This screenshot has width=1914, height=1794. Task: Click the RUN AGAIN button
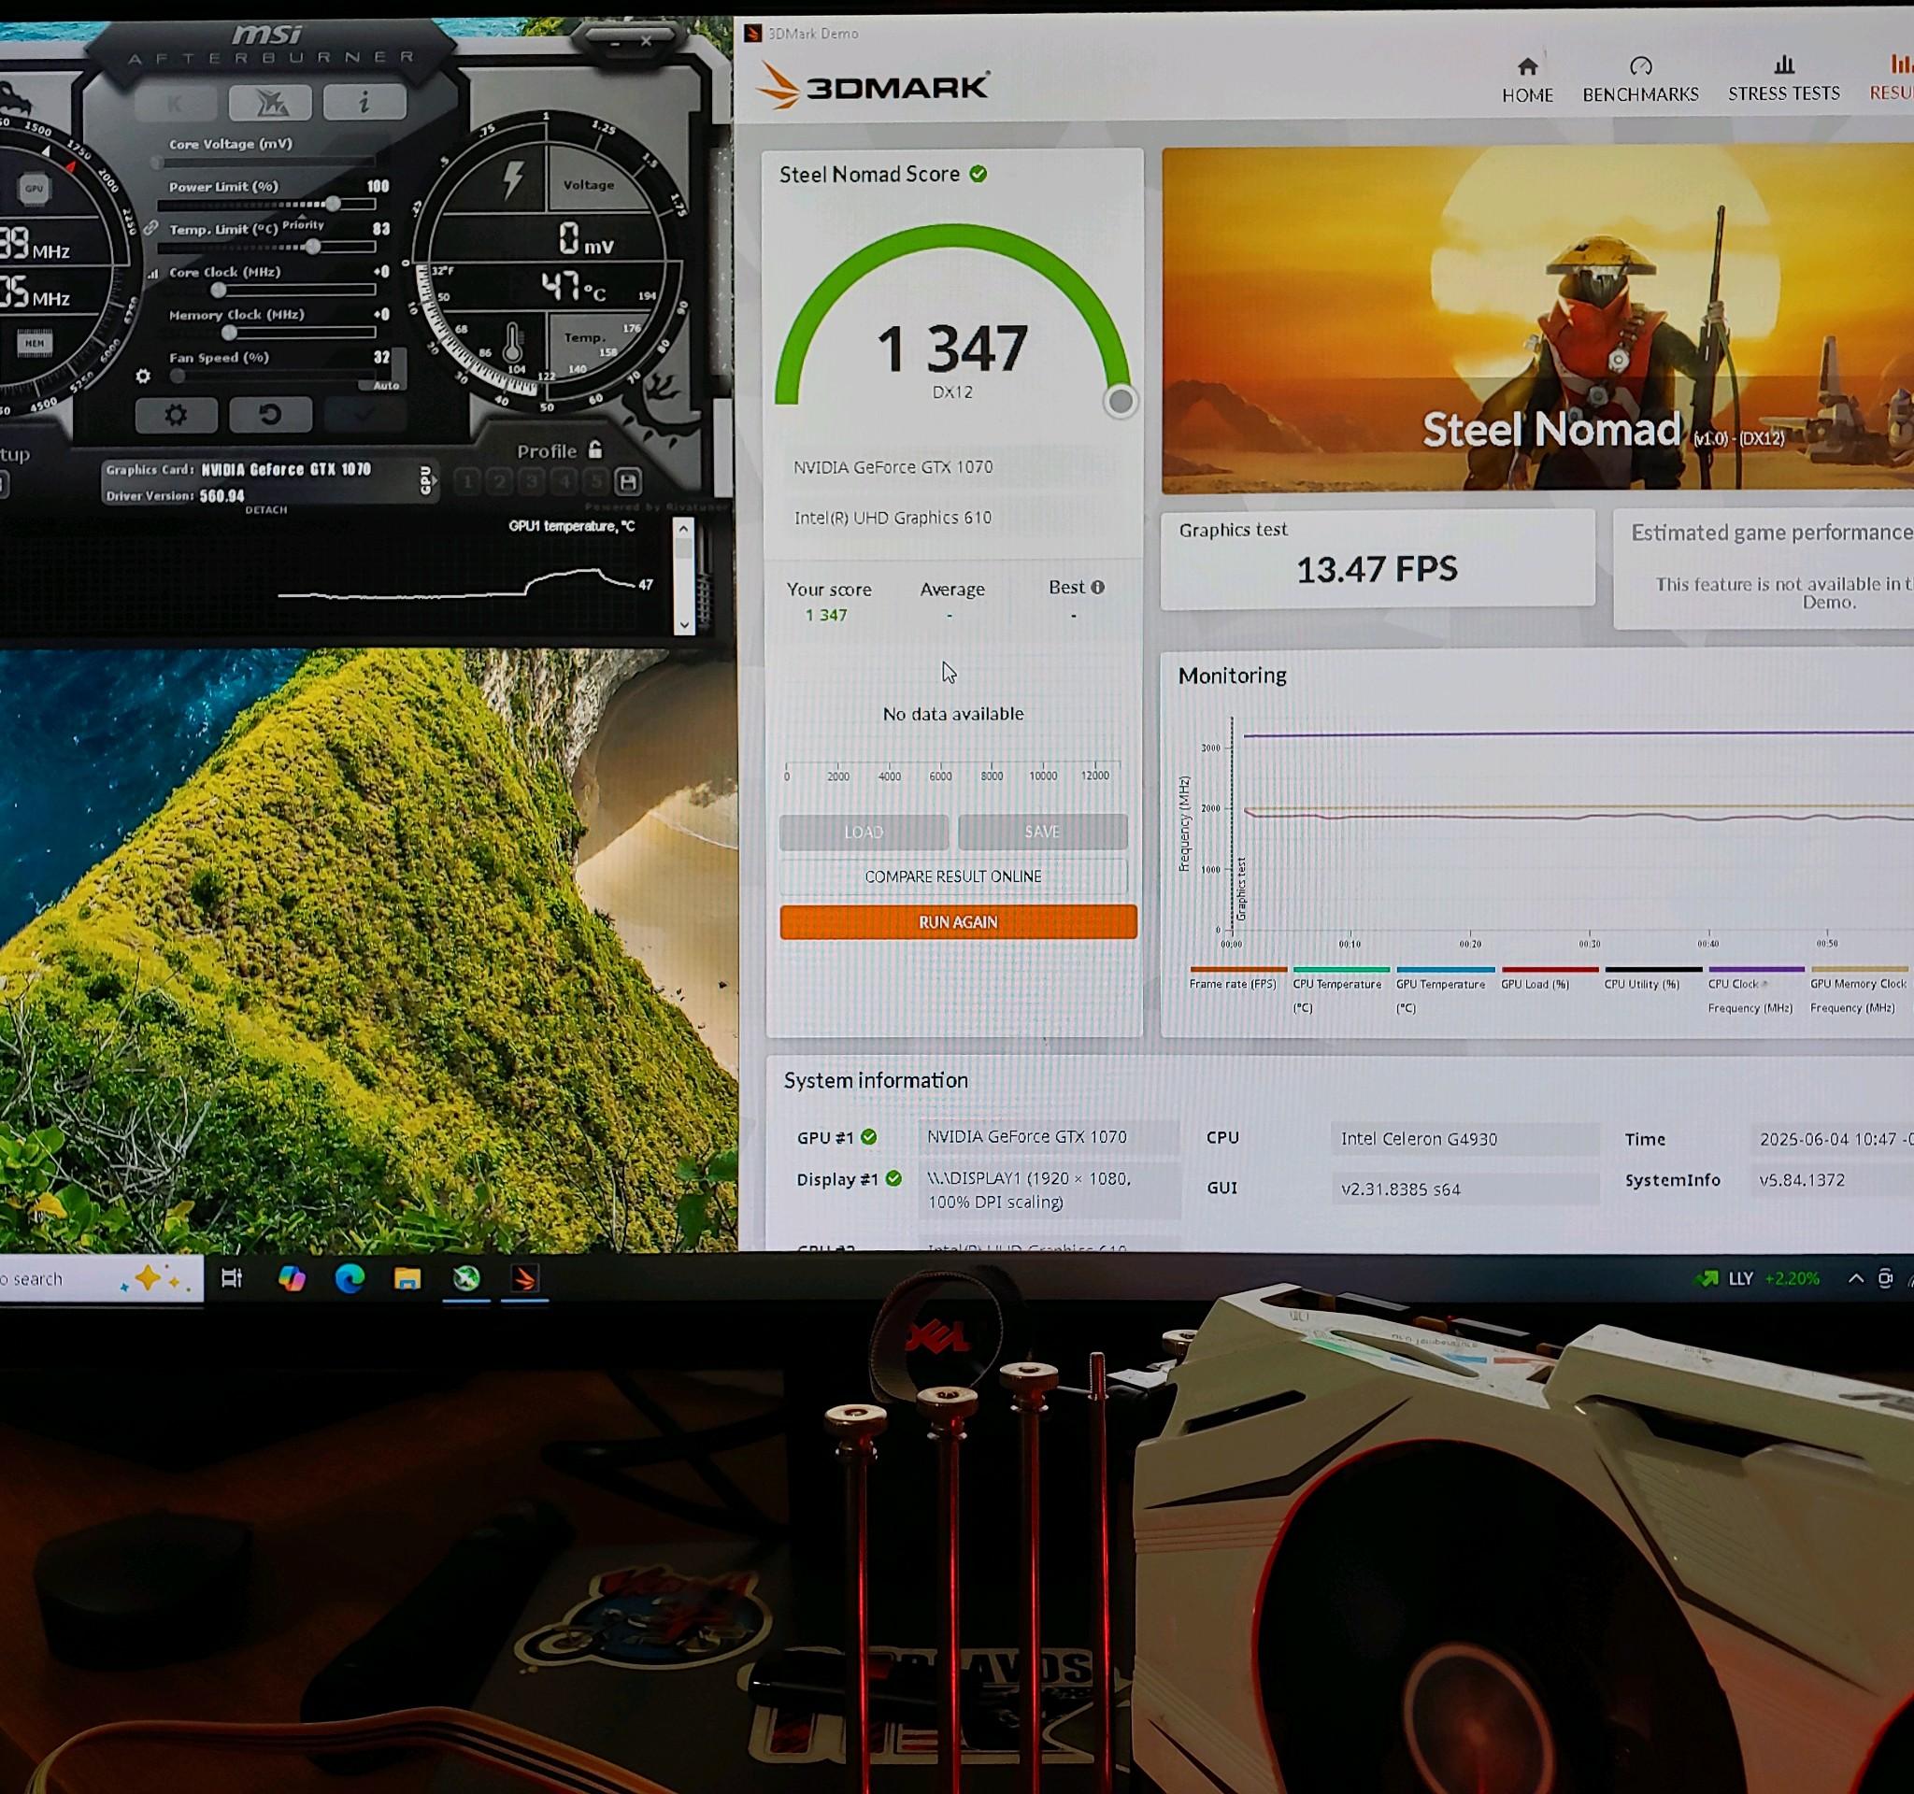pos(957,921)
